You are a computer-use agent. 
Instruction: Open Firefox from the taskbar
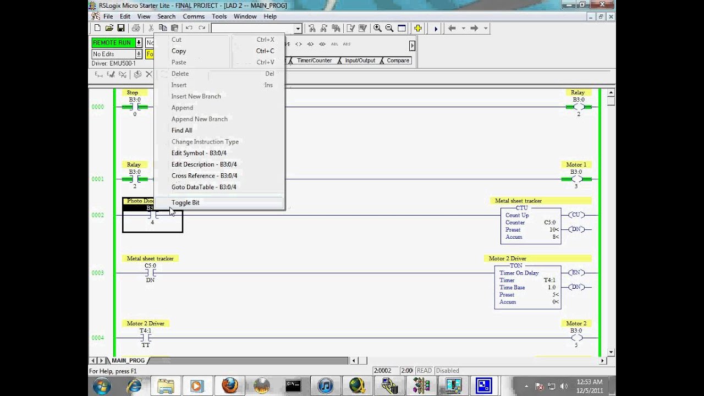[230, 386]
